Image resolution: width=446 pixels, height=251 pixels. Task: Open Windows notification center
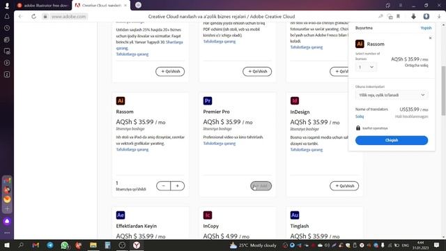[437, 245]
